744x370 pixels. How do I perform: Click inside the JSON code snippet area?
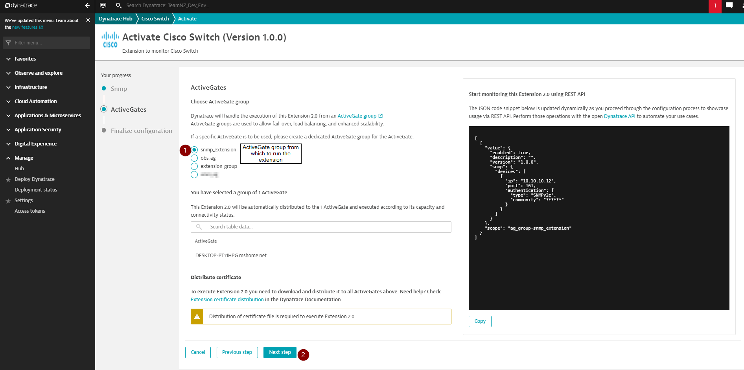point(599,218)
